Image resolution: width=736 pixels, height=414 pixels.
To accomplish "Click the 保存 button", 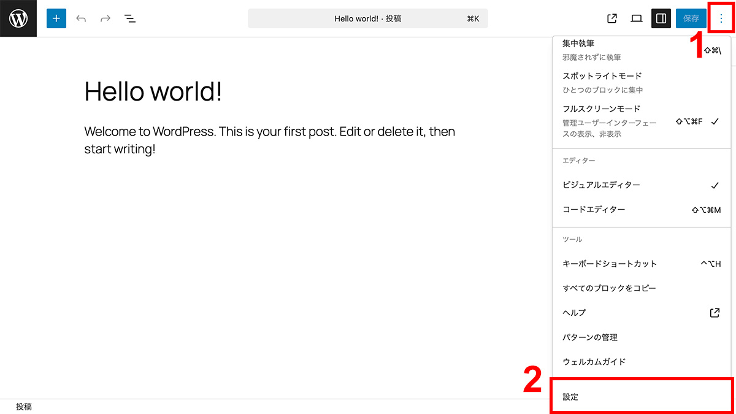I will click(691, 18).
